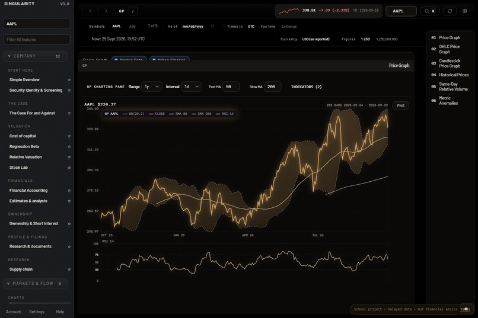Screen dimensions: 478x318
Task: Choose full 1,230,000,000 figures format
Action: point(387,39)
